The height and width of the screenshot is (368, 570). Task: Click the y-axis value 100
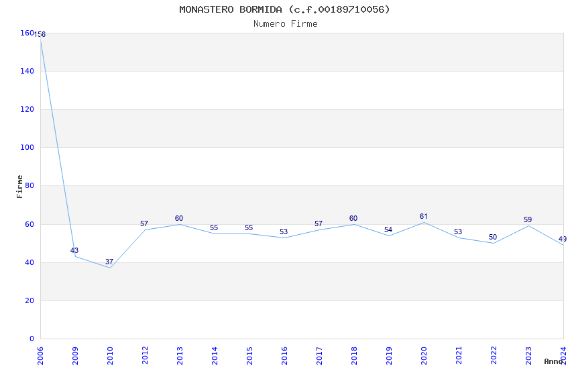[x=27, y=148]
